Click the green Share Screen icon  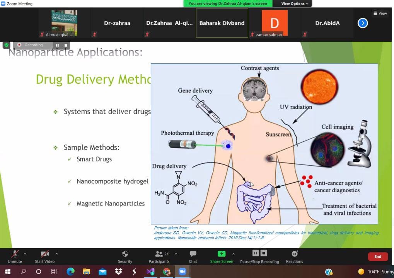(x=222, y=254)
